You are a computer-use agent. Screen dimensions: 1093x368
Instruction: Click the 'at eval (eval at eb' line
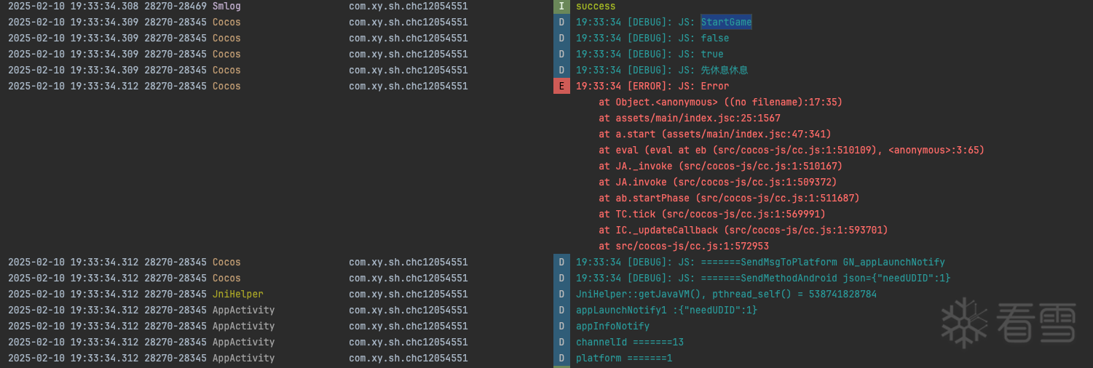point(792,150)
